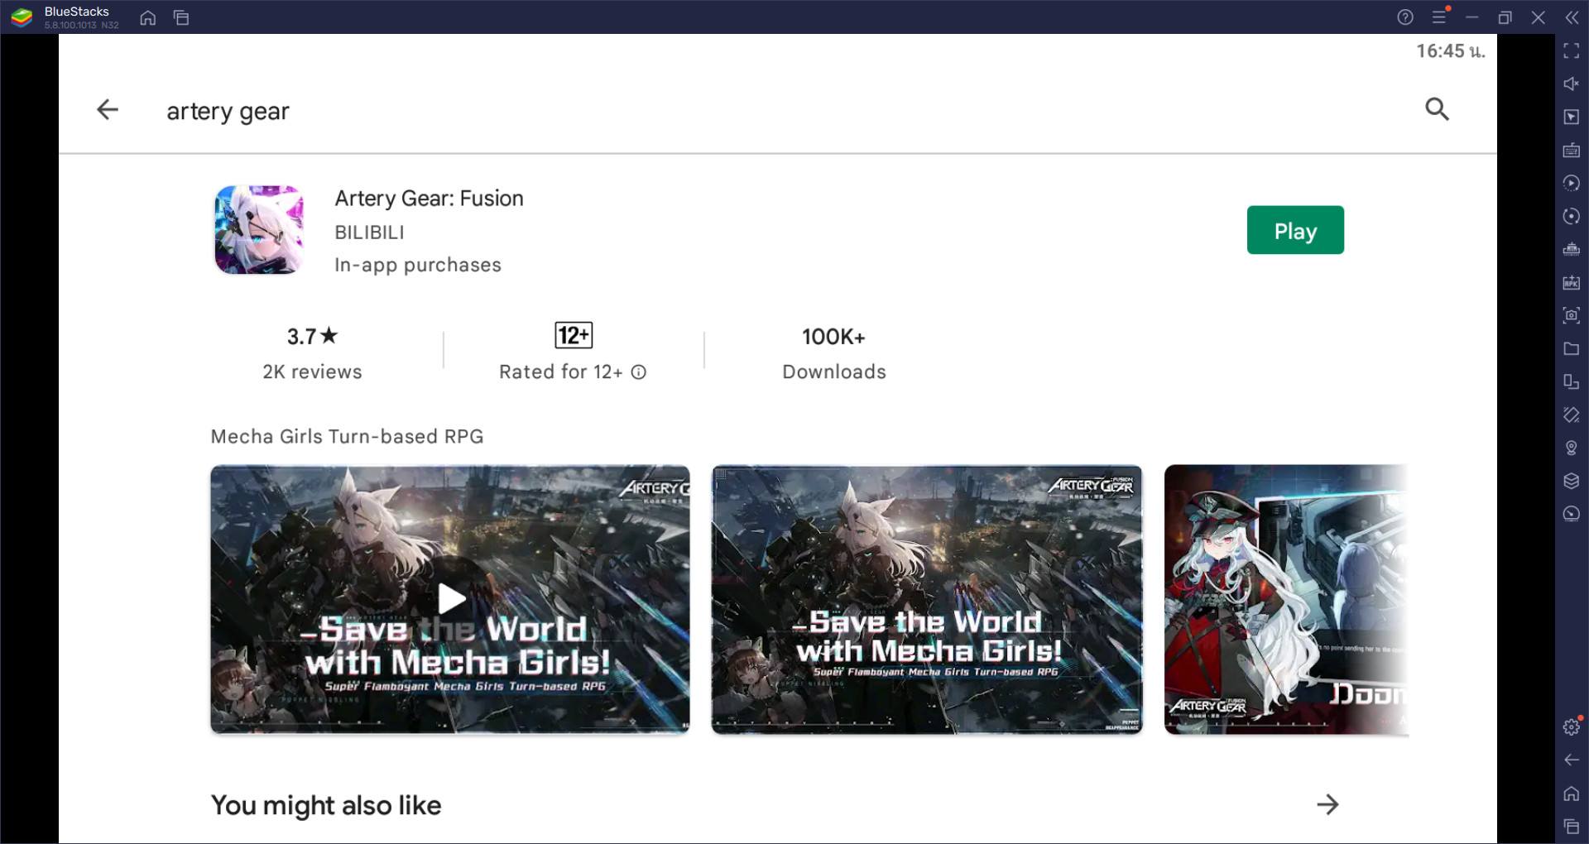The image size is (1589, 844).
Task: Collapse the sidebar with the double chevron
Action: [1572, 17]
